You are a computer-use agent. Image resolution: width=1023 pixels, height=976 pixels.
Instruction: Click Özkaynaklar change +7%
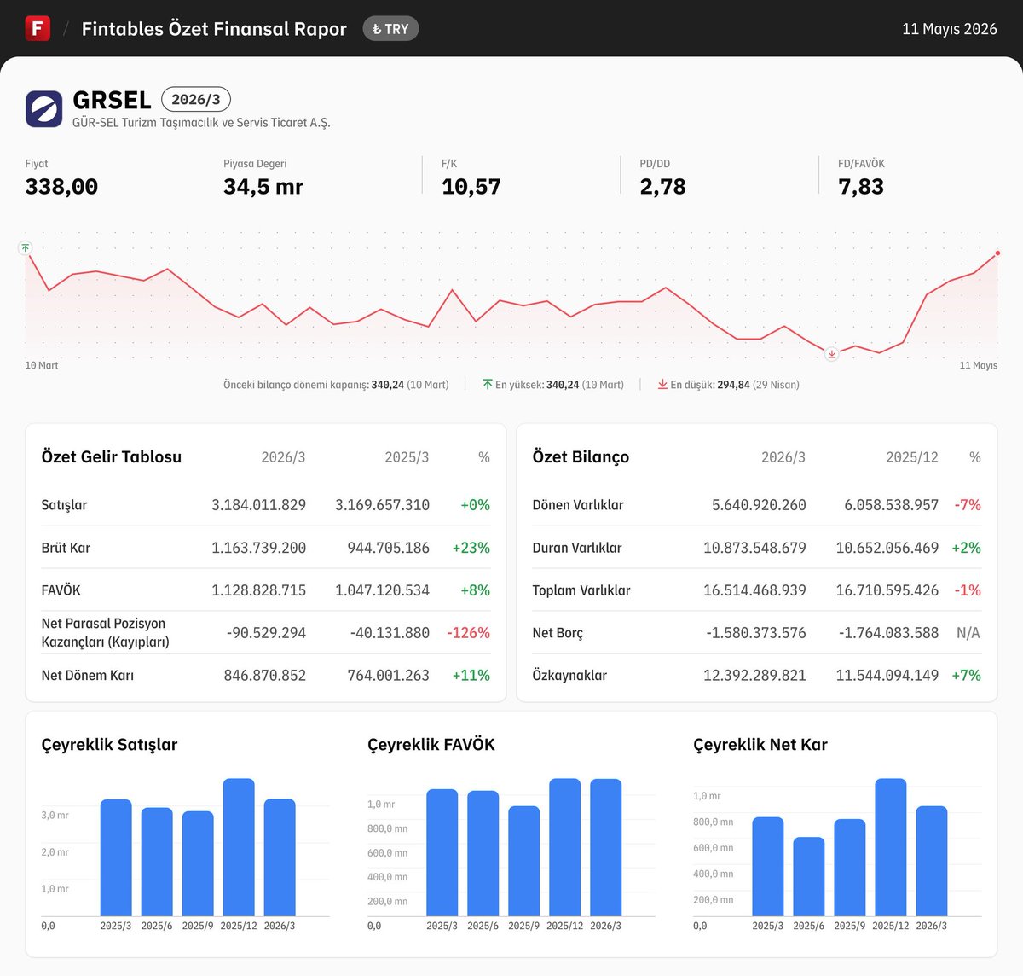tap(966, 676)
